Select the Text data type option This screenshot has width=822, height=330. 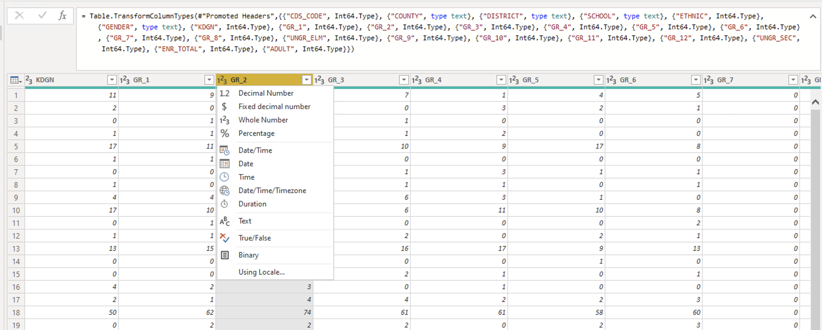tap(245, 221)
